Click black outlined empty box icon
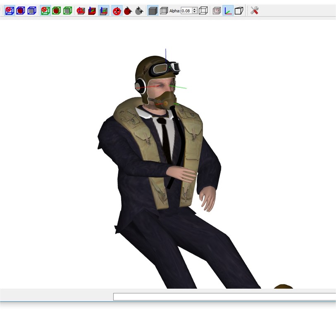 pos(239,10)
